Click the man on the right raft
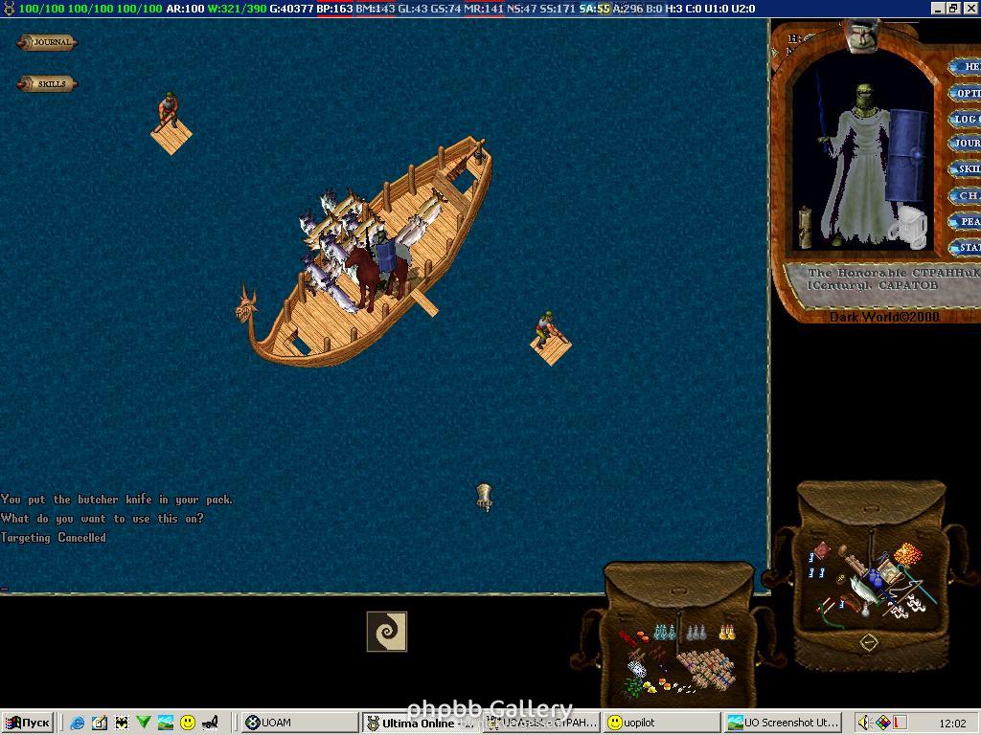The height and width of the screenshot is (735, 981). [x=545, y=328]
